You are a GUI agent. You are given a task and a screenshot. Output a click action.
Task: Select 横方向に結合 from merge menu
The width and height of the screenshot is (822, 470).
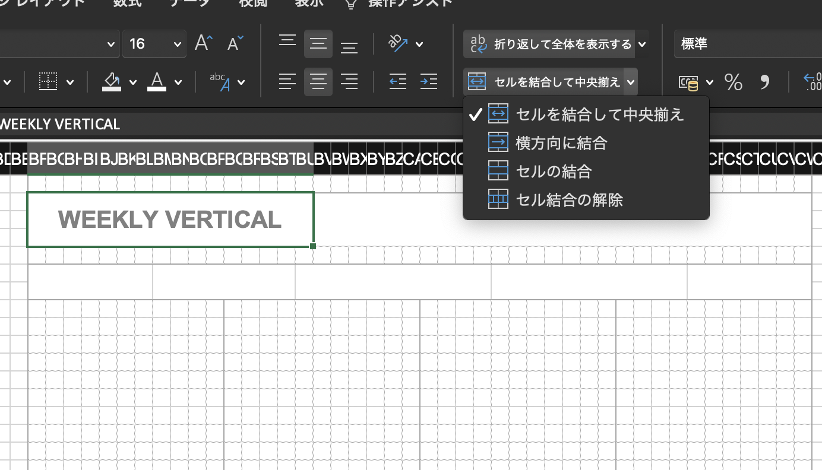tap(561, 143)
